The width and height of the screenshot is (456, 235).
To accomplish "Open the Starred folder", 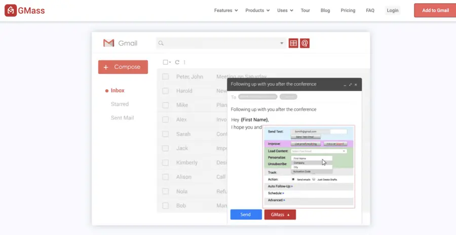I will 120,104.
